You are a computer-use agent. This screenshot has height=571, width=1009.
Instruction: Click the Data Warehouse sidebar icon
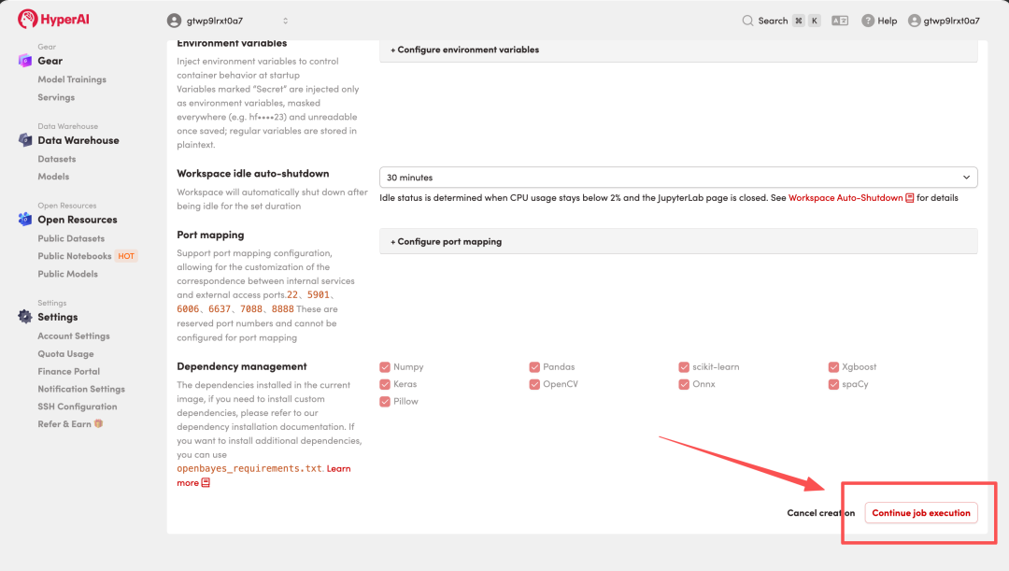(x=25, y=139)
